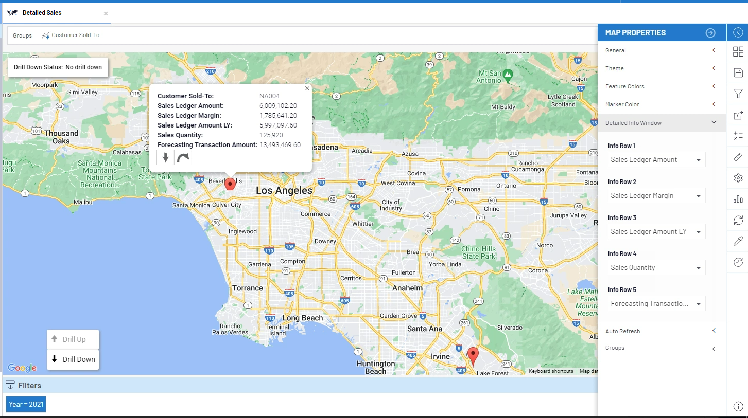The height and width of the screenshot is (418, 748).
Task: Click the refresh icon in right sidebar
Action: click(738, 220)
